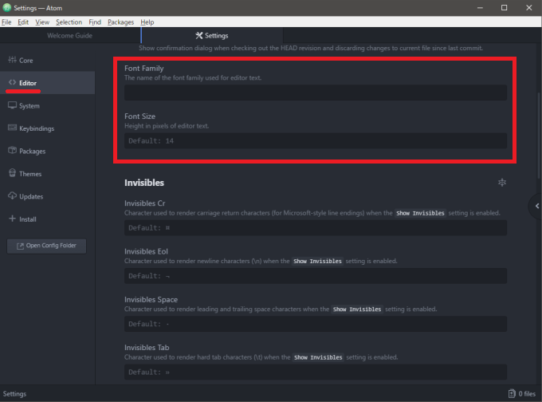Screen dimensions: 542x402
Task: Click the Invisibles section heading
Action: pos(144,183)
